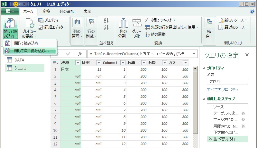257x148 pixels.
Task: Click the Close & Load (閉じて読み込む) ribbon icon
Action: point(10,23)
